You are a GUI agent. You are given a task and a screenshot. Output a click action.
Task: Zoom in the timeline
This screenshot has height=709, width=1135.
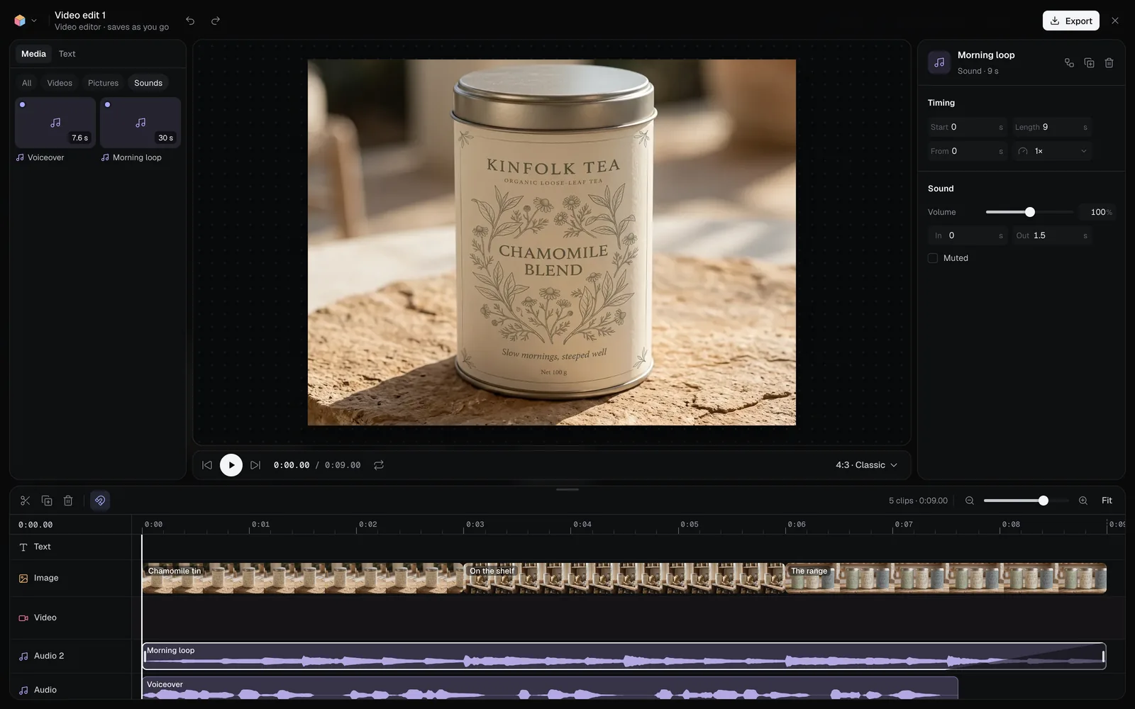(x=1083, y=501)
